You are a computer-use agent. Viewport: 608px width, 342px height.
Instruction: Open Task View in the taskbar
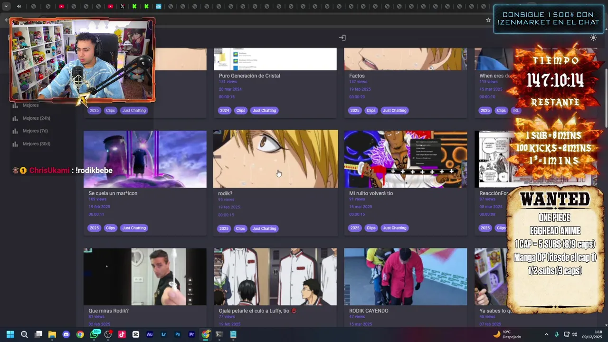point(38,334)
